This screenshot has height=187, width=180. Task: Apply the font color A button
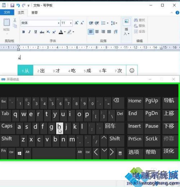click(61, 32)
